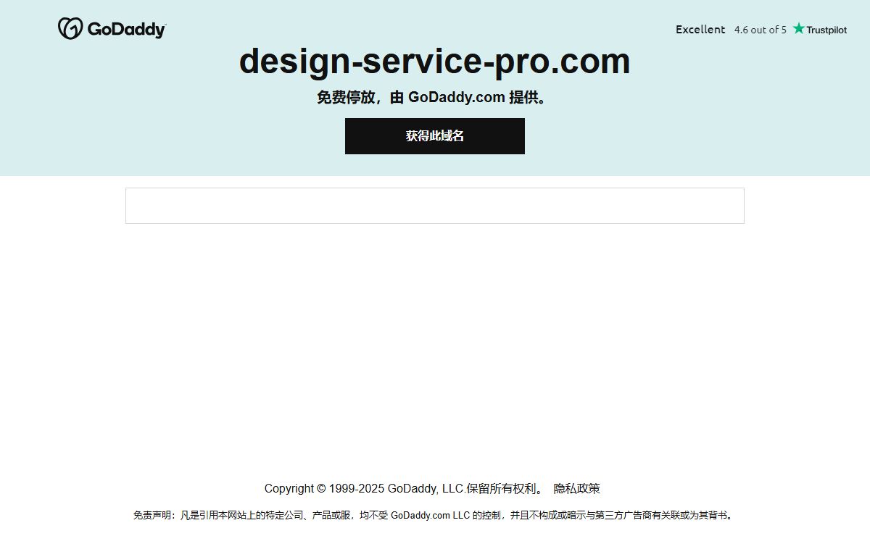Click the "Excellent" rating label
This screenshot has width=870, height=536.
[x=700, y=30]
